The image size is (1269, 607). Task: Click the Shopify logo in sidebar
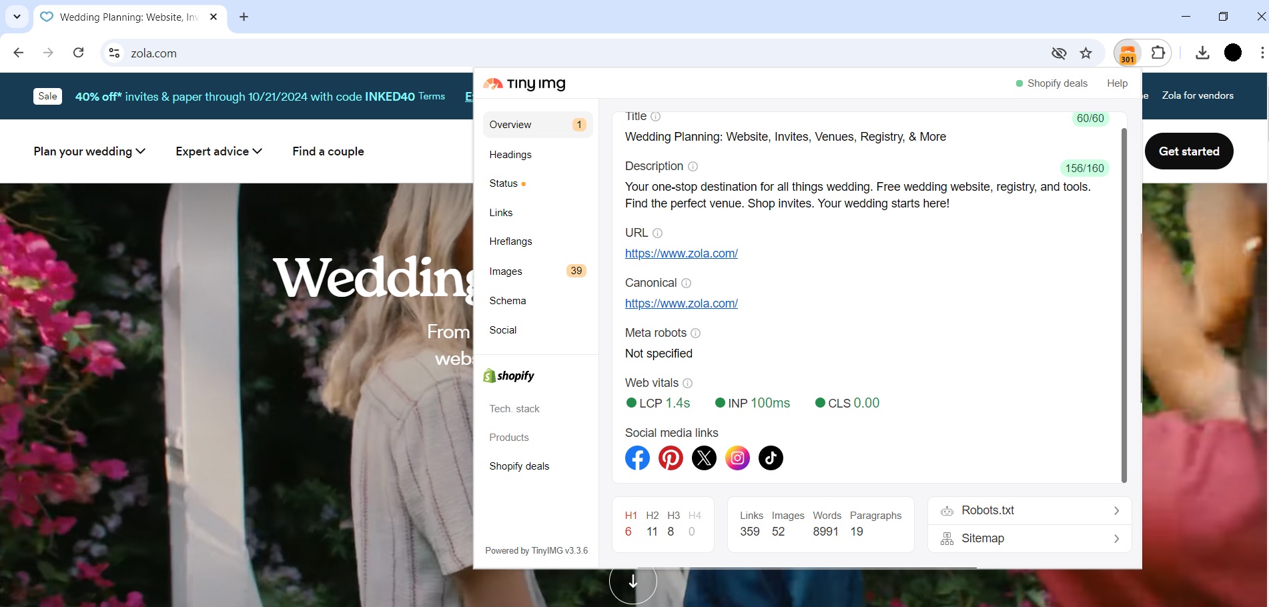(508, 375)
